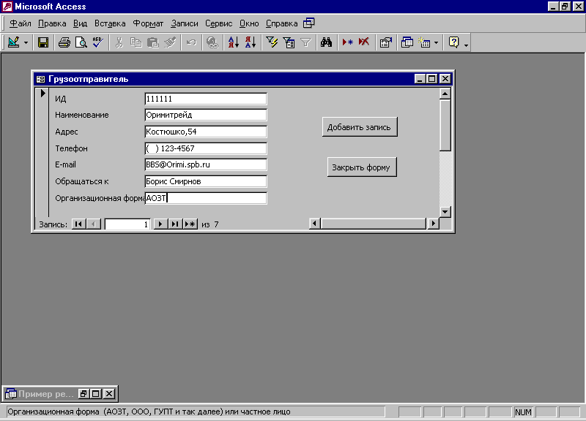Go to first record navigation button

pos(78,224)
